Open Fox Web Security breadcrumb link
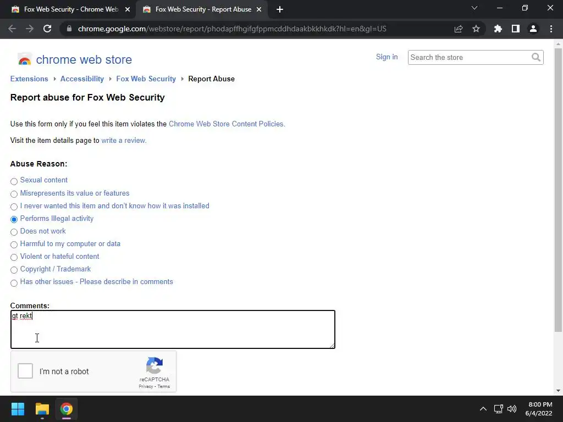Screen dimensions: 563x422 pyautogui.click(x=146, y=79)
